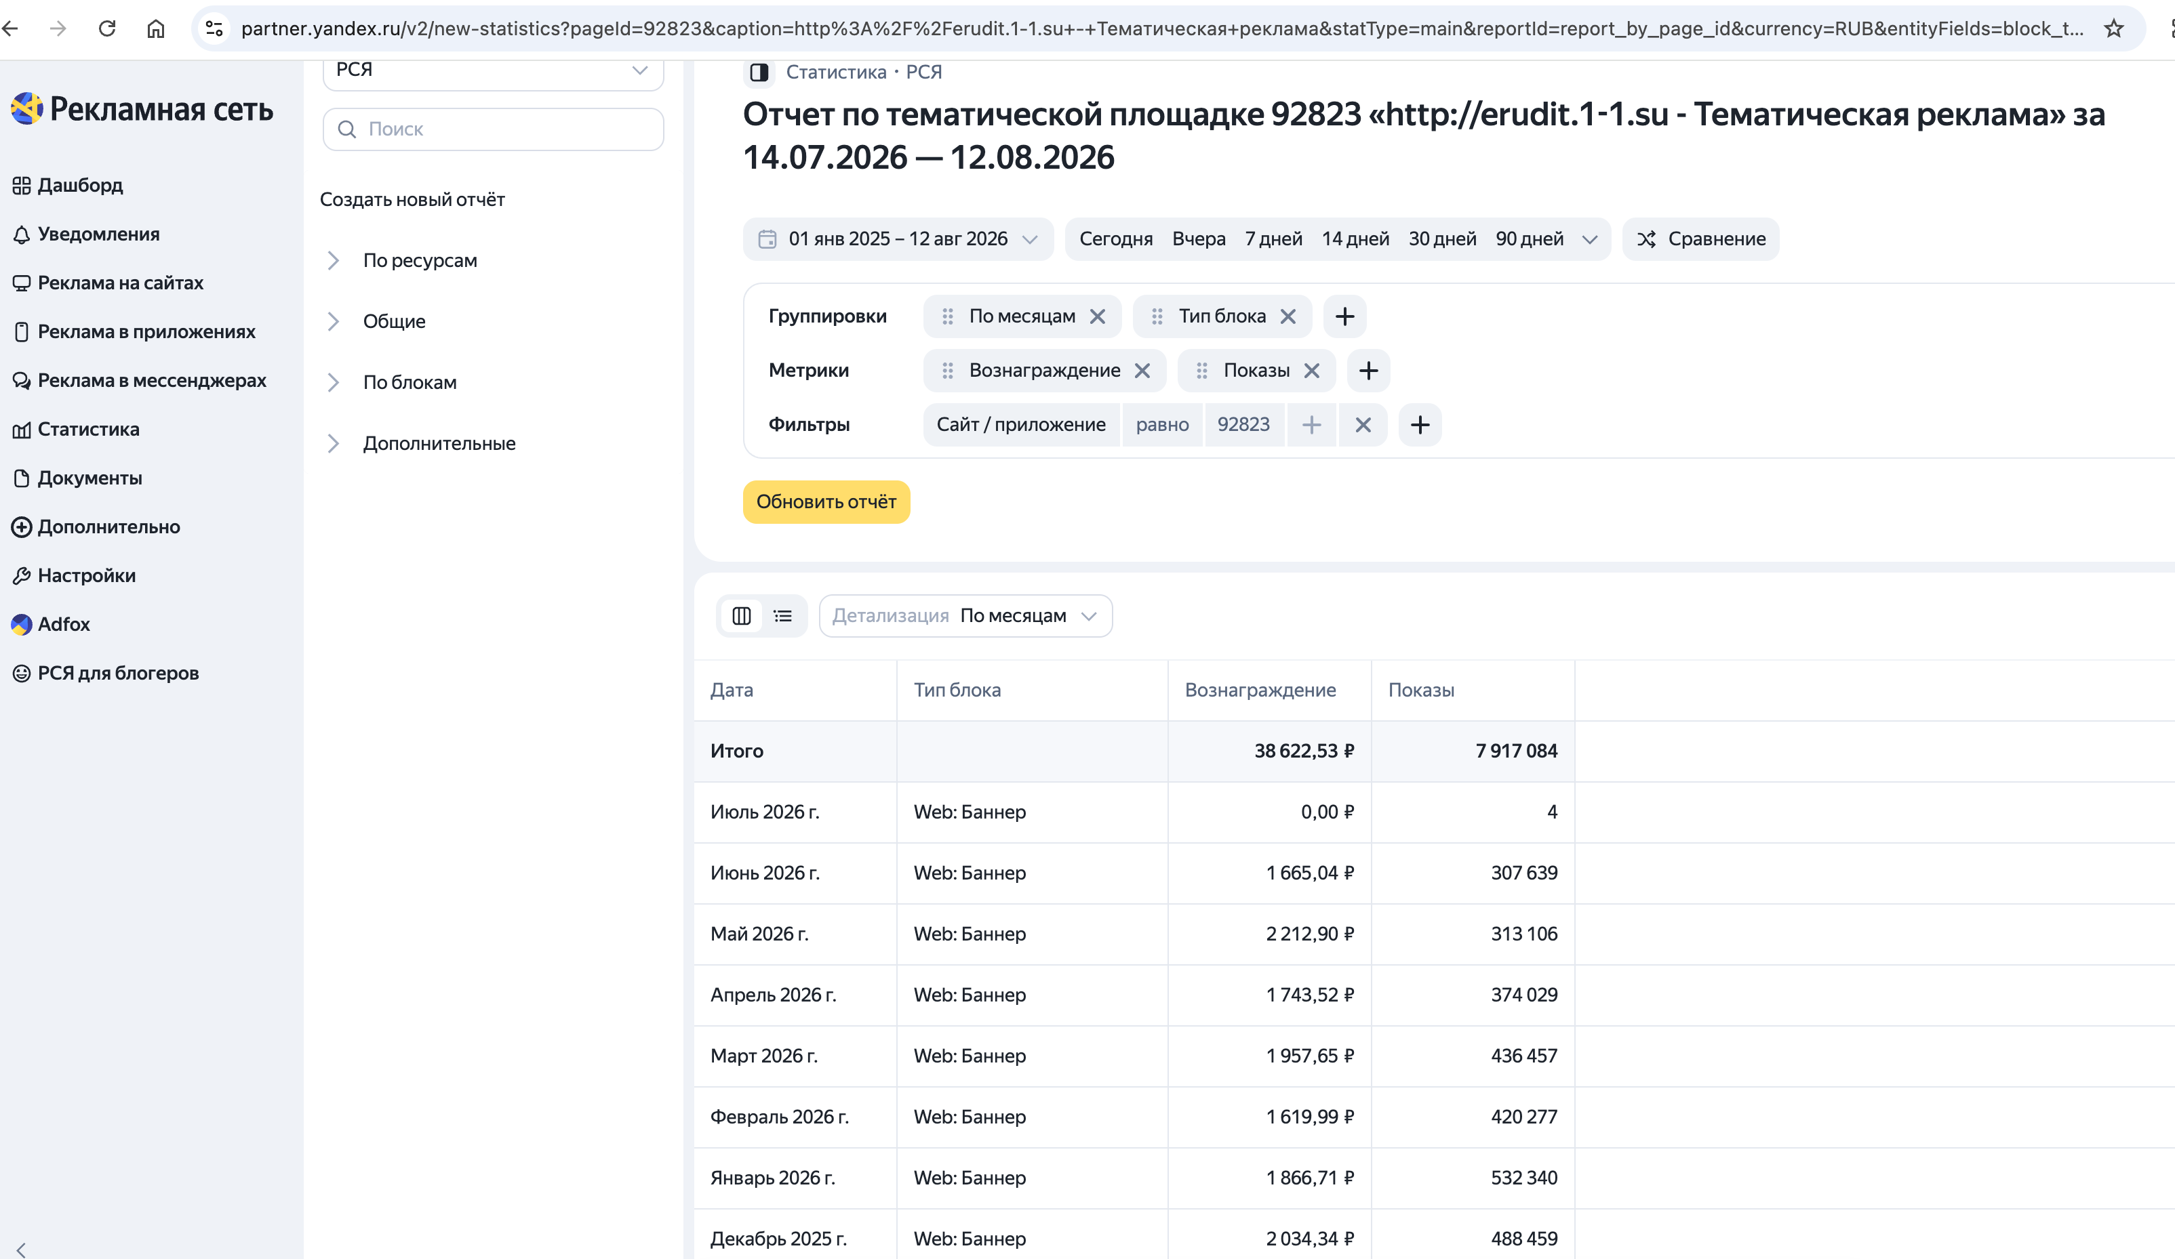Image resolution: width=2175 pixels, height=1259 pixels.
Task: Click the Сравнение button
Action: [1700, 239]
